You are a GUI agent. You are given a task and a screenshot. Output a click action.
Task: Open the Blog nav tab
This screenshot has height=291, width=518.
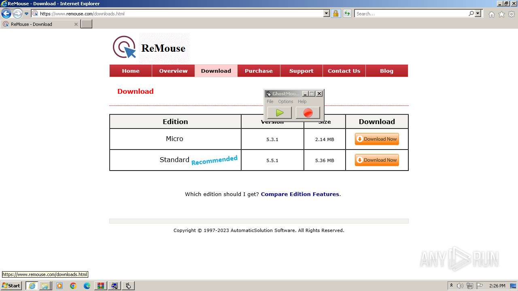386,71
